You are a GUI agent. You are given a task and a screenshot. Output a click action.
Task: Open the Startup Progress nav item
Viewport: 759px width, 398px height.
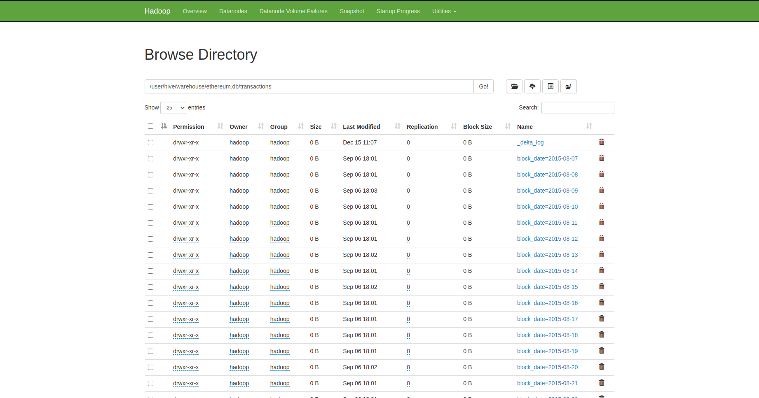(x=398, y=11)
